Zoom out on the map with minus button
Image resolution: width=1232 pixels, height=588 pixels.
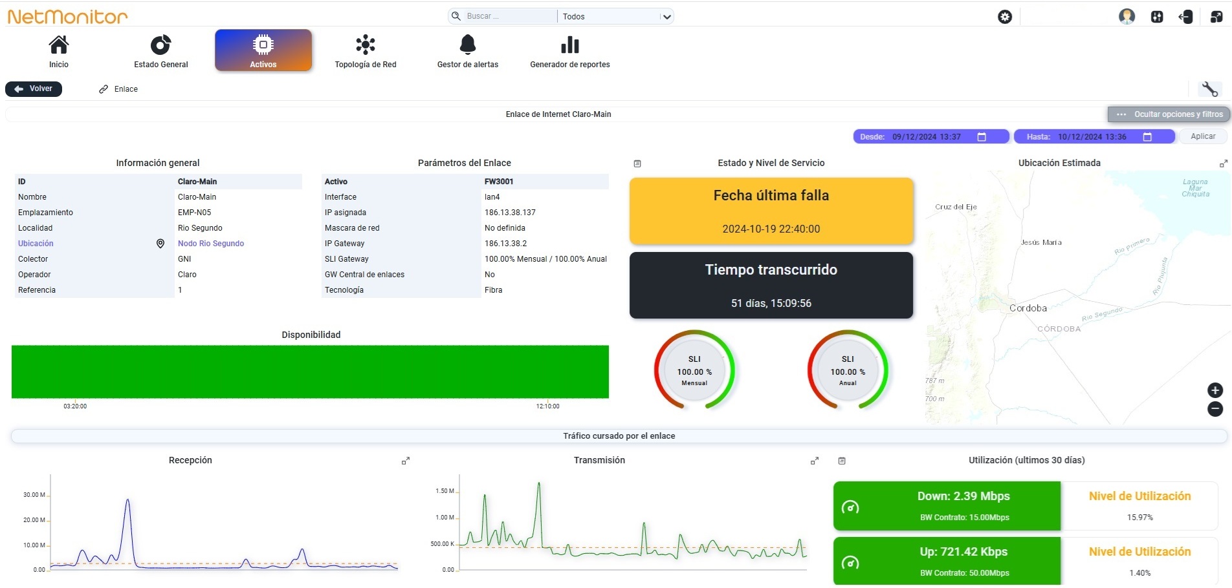click(x=1215, y=409)
